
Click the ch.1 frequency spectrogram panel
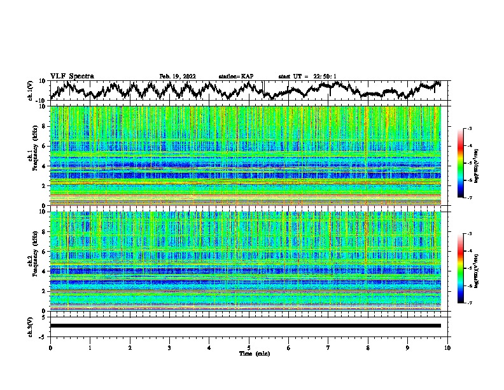point(246,155)
